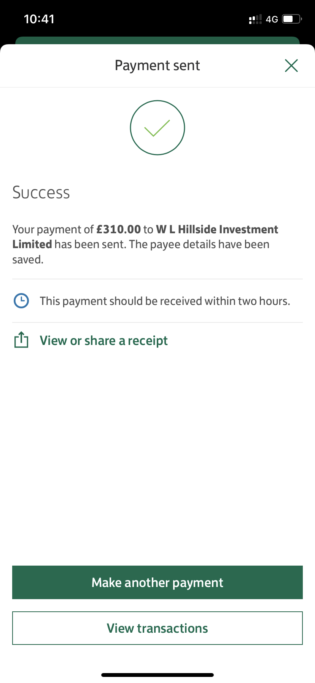
Task: Click the £310.00 payment amount
Action: [x=119, y=229]
